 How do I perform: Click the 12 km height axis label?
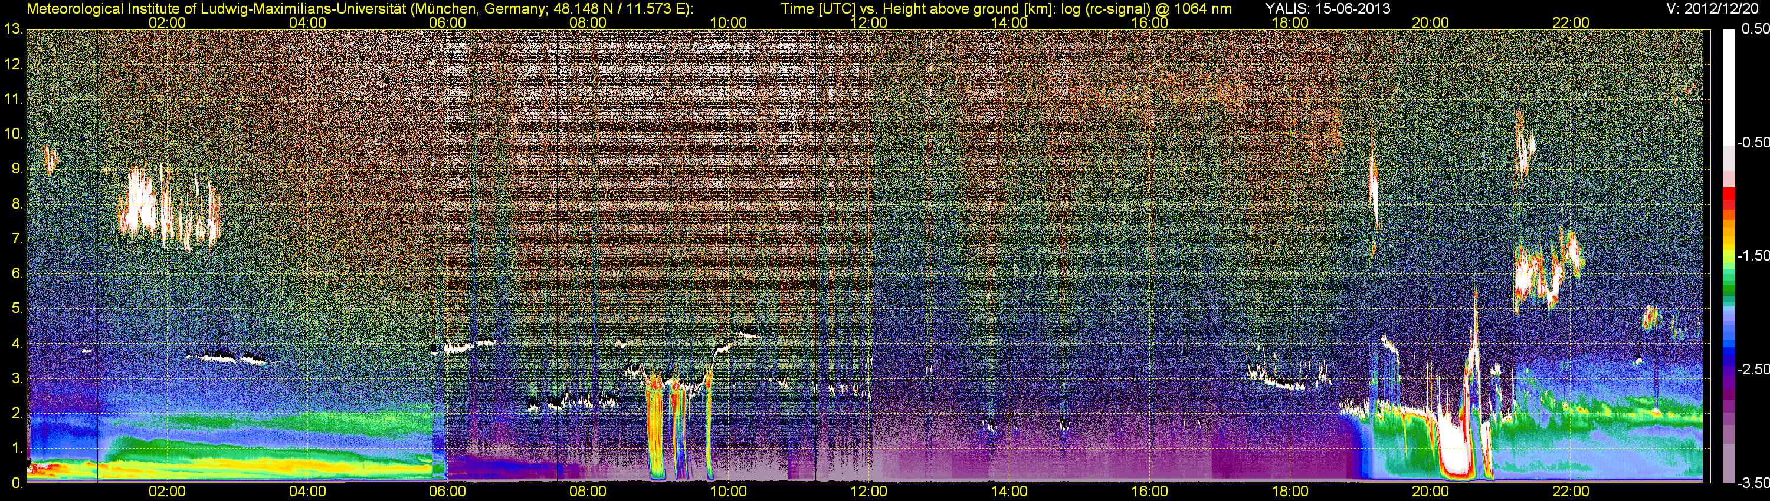click(12, 64)
